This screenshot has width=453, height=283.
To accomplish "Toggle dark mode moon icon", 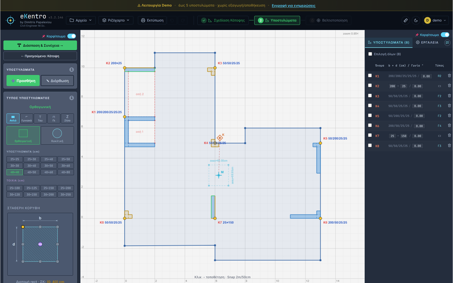I will coord(416,20).
